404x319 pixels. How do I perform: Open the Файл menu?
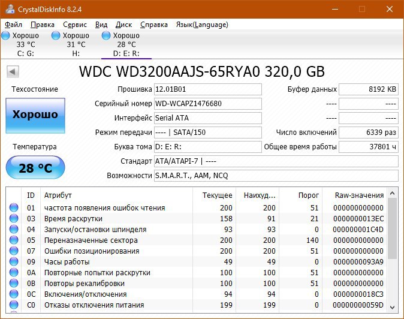point(13,25)
